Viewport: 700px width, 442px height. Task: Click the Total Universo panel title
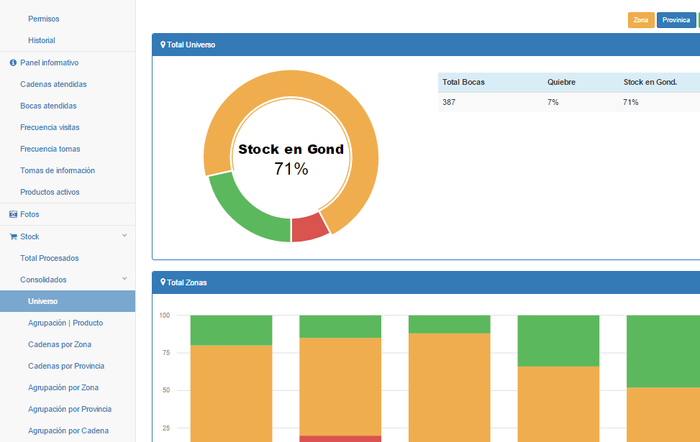(191, 45)
